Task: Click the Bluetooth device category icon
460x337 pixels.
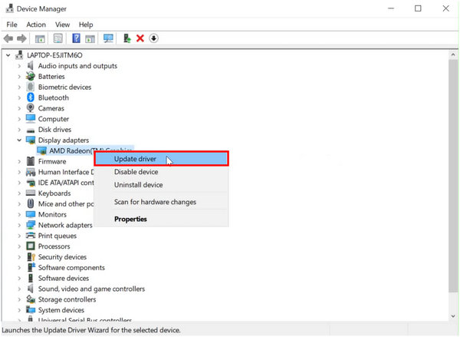Action: click(31, 98)
